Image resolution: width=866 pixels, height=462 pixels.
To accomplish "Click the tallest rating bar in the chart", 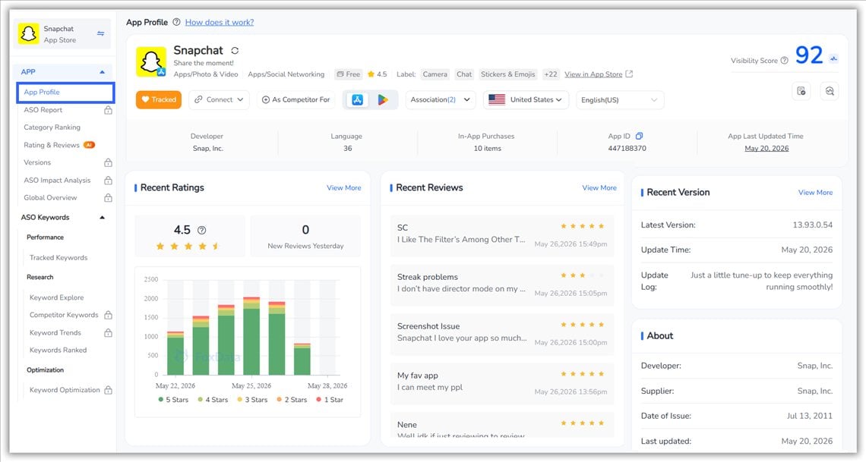I will click(251, 336).
